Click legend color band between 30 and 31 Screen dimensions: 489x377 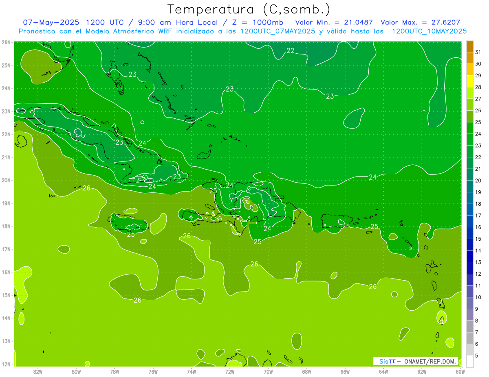(x=470, y=58)
